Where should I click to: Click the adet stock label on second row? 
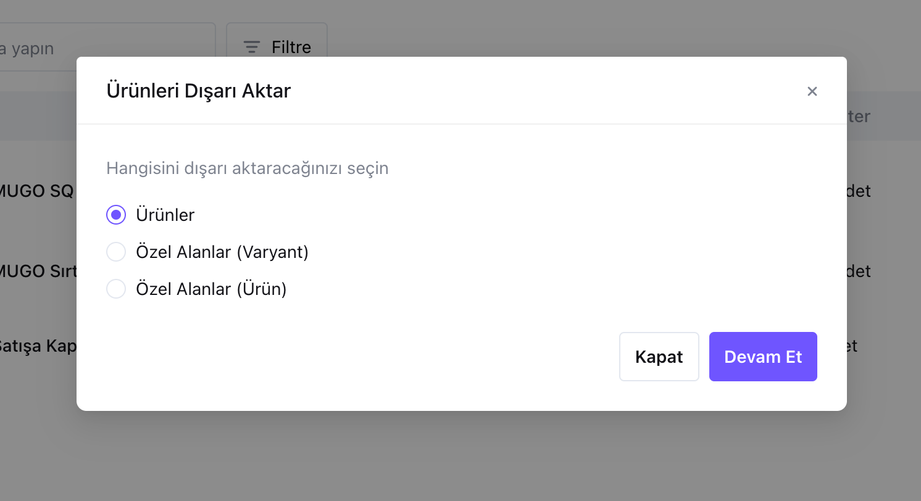[859, 271]
